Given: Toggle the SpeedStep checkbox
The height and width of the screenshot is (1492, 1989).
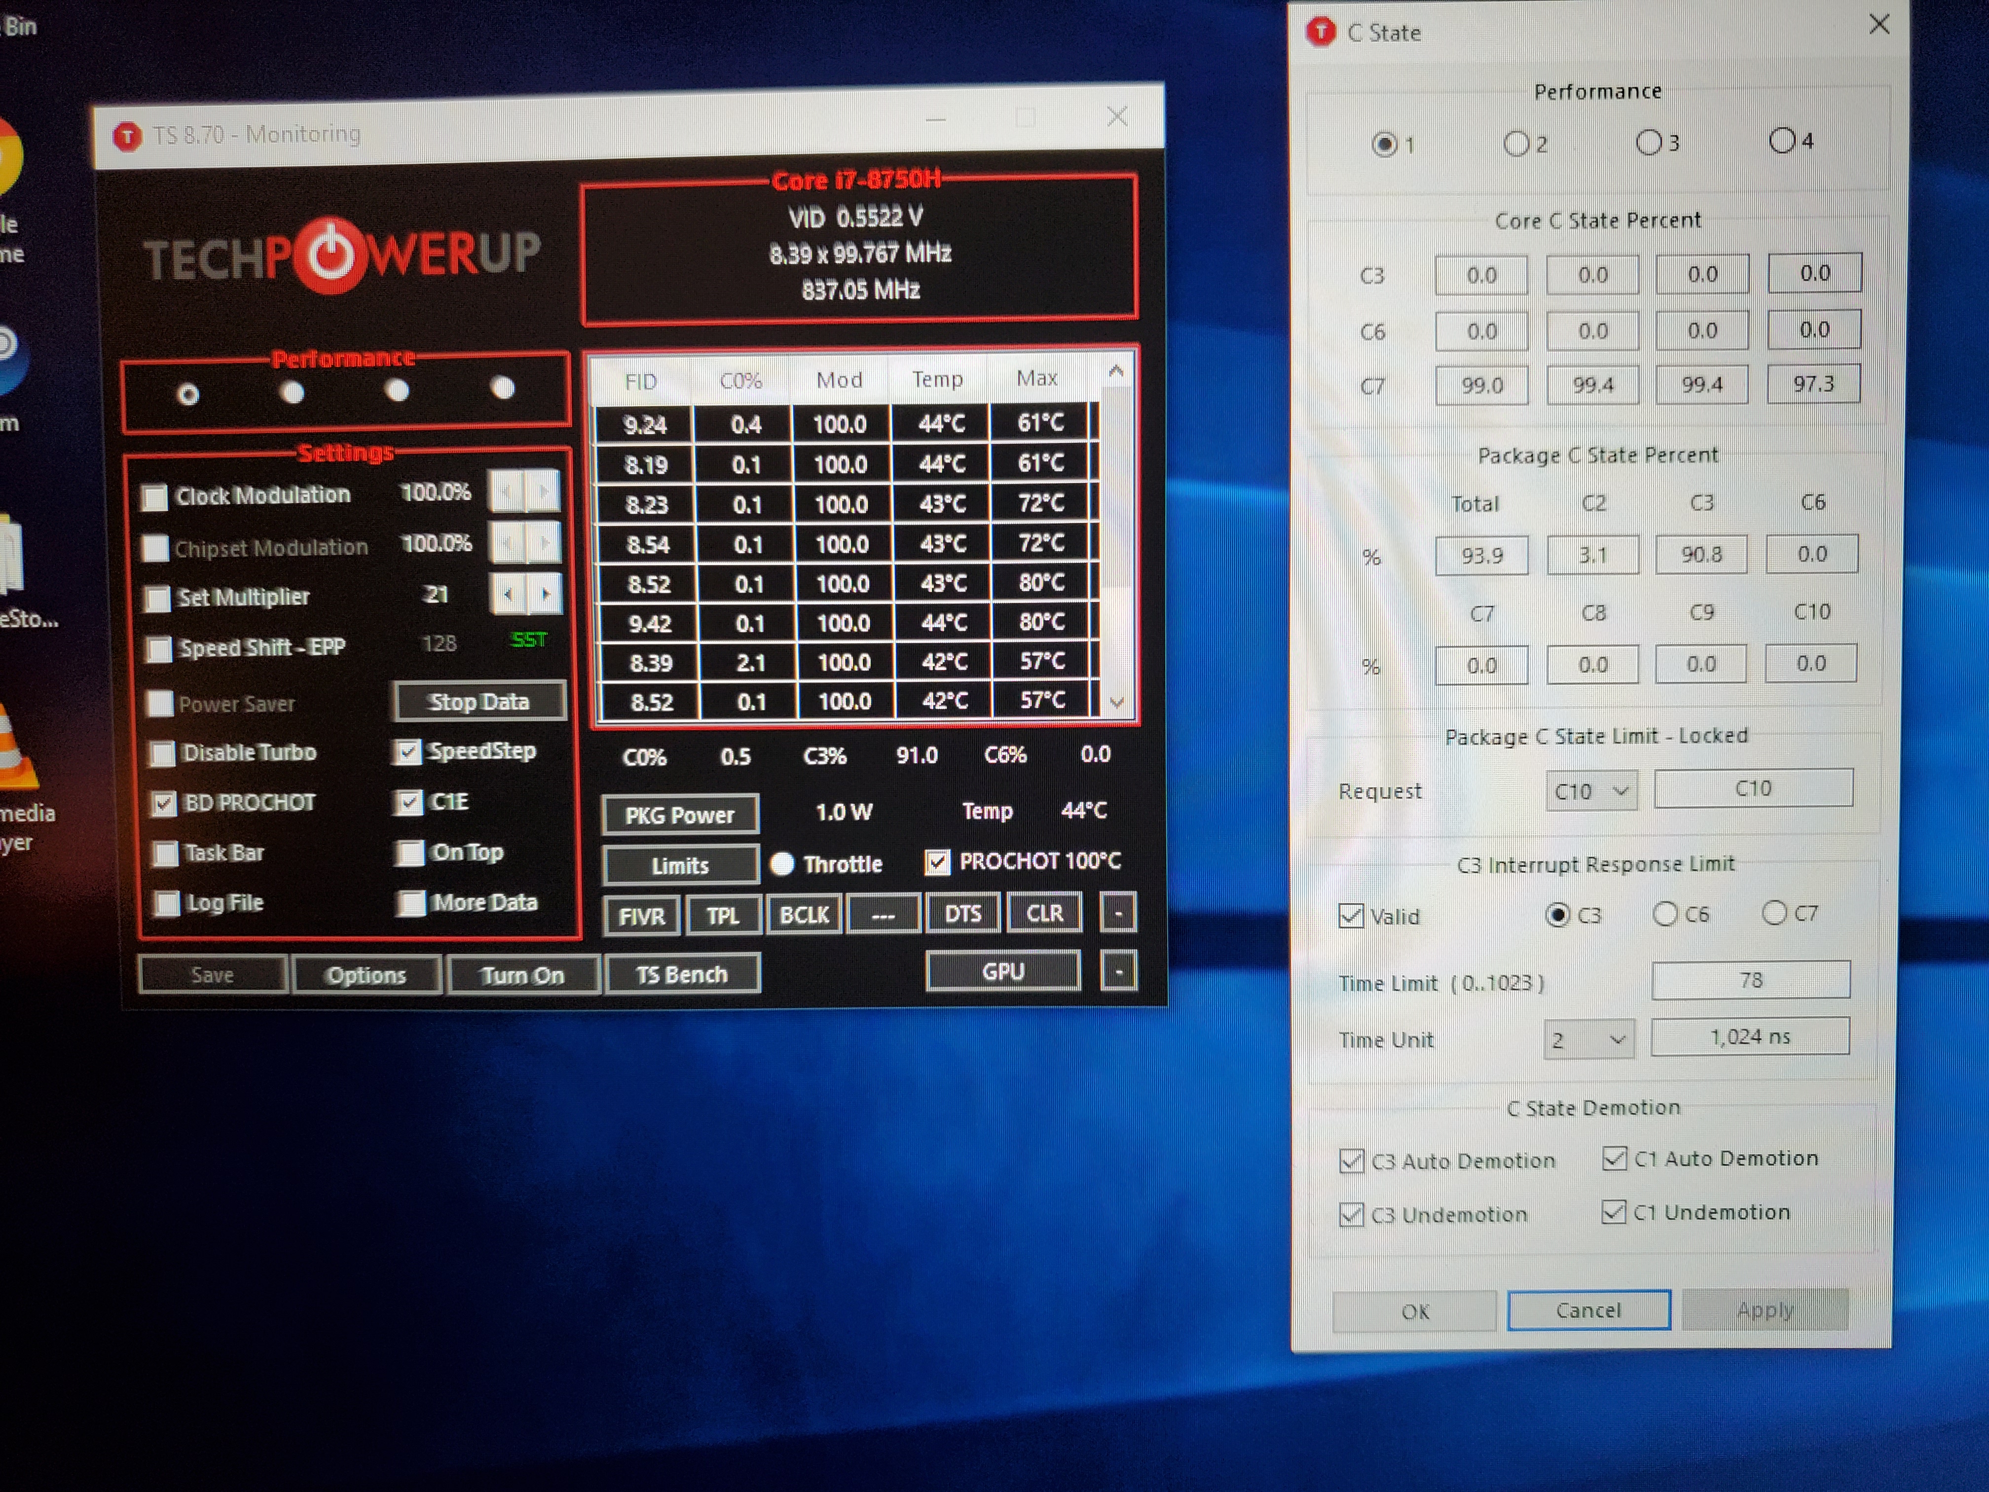Looking at the screenshot, I should [x=408, y=752].
